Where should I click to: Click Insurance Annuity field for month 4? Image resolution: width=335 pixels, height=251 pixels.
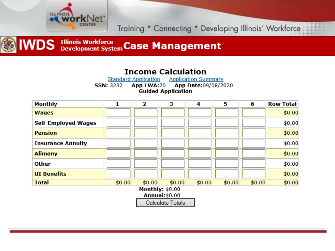click(200, 143)
